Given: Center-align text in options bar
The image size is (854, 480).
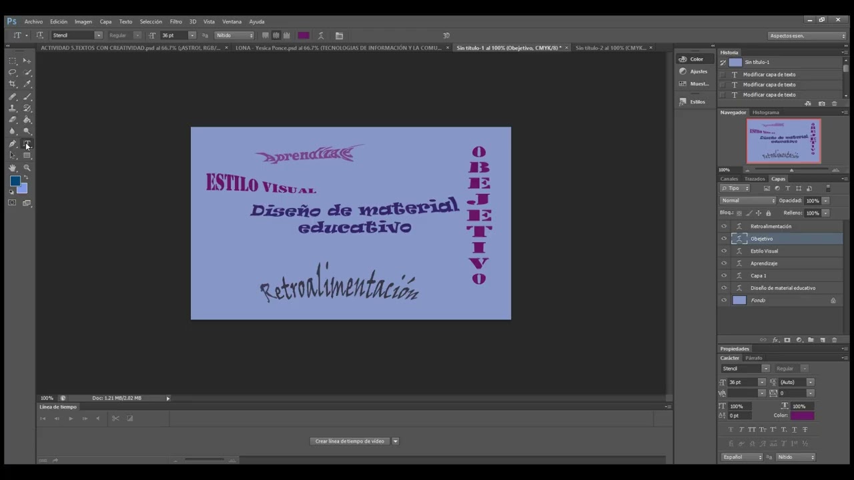Looking at the screenshot, I should (276, 35).
